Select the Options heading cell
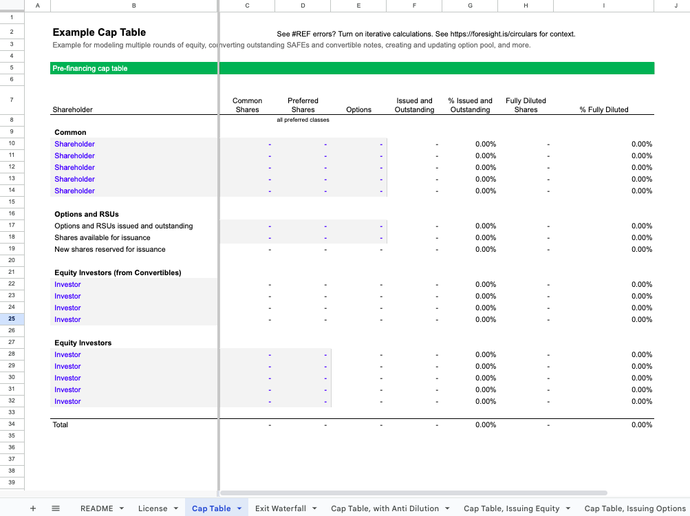690x516 pixels. tap(358, 109)
